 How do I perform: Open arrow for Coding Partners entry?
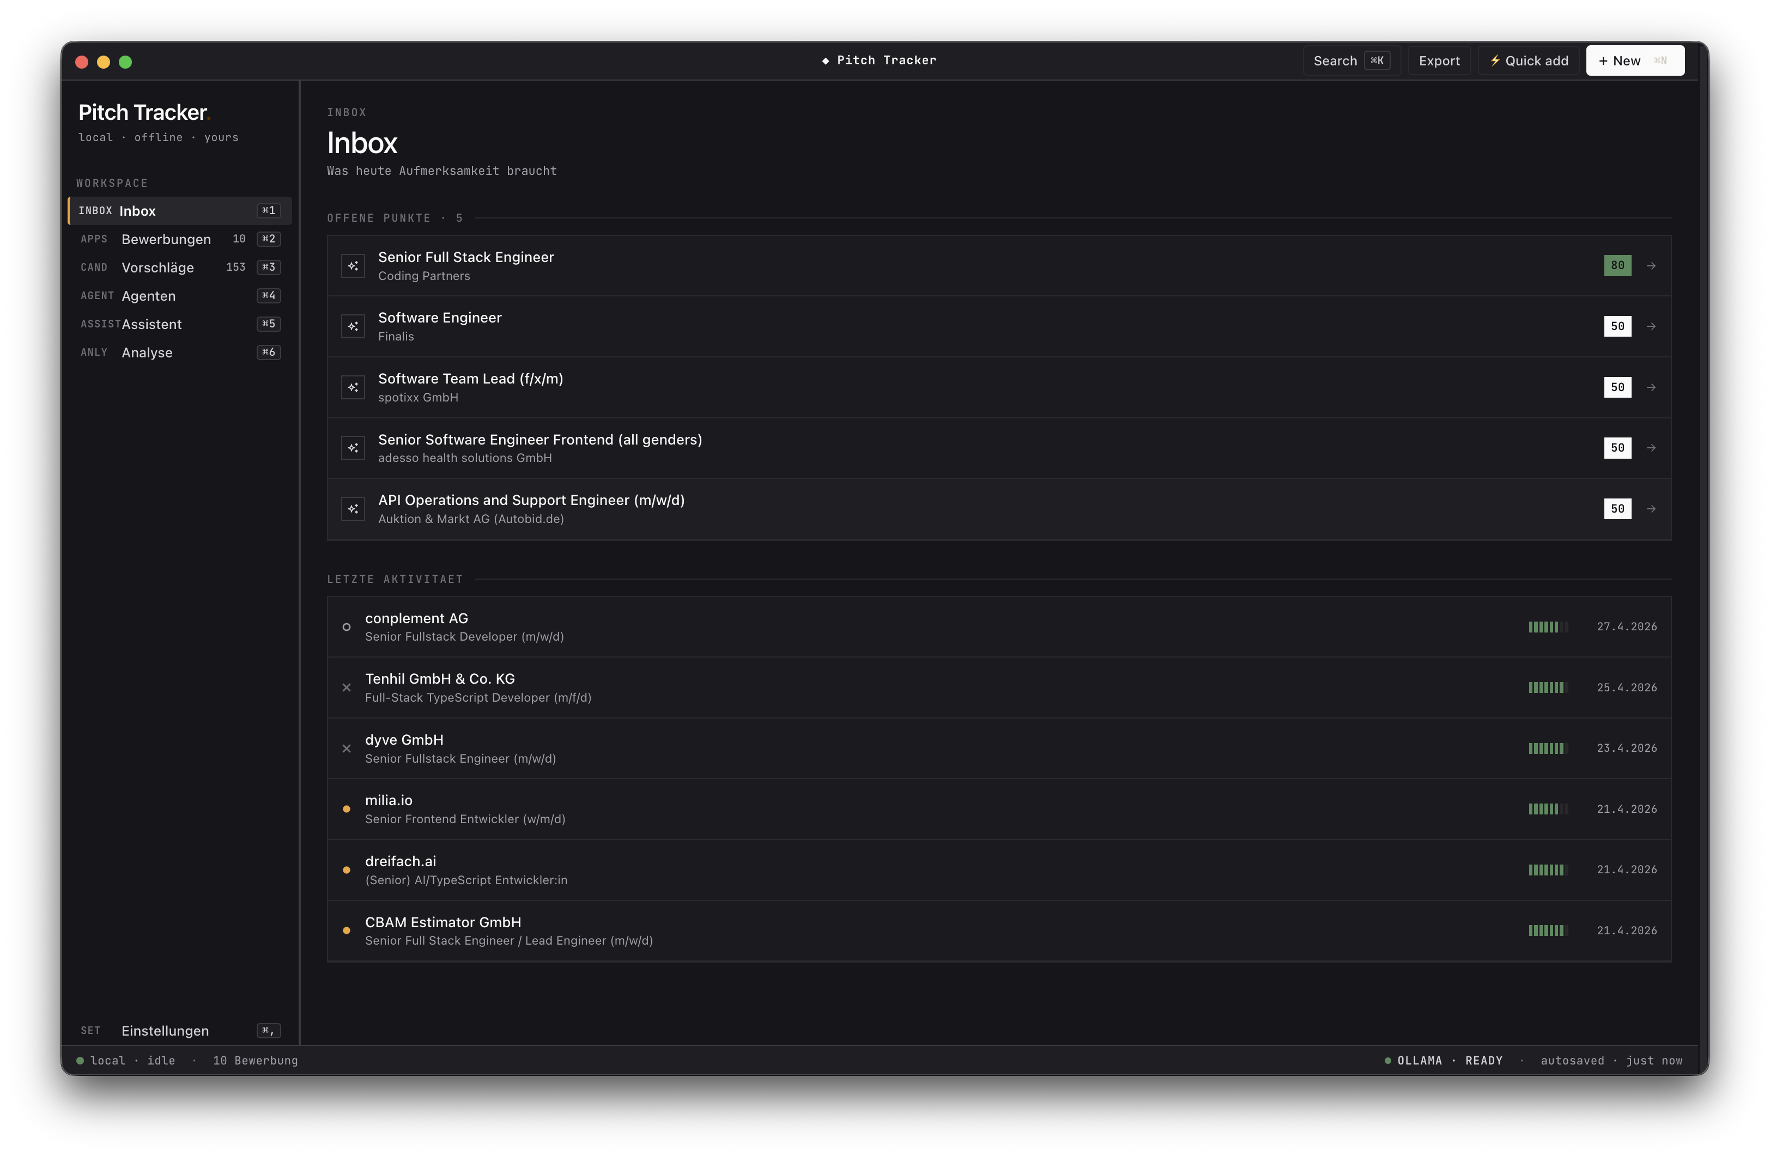[1651, 265]
